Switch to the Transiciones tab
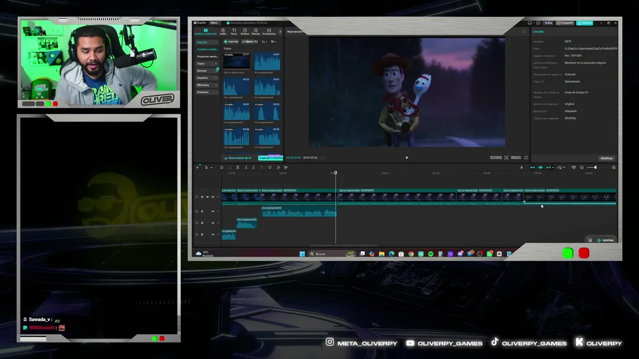The height and width of the screenshot is (359, 639). (x=269, y=31)
